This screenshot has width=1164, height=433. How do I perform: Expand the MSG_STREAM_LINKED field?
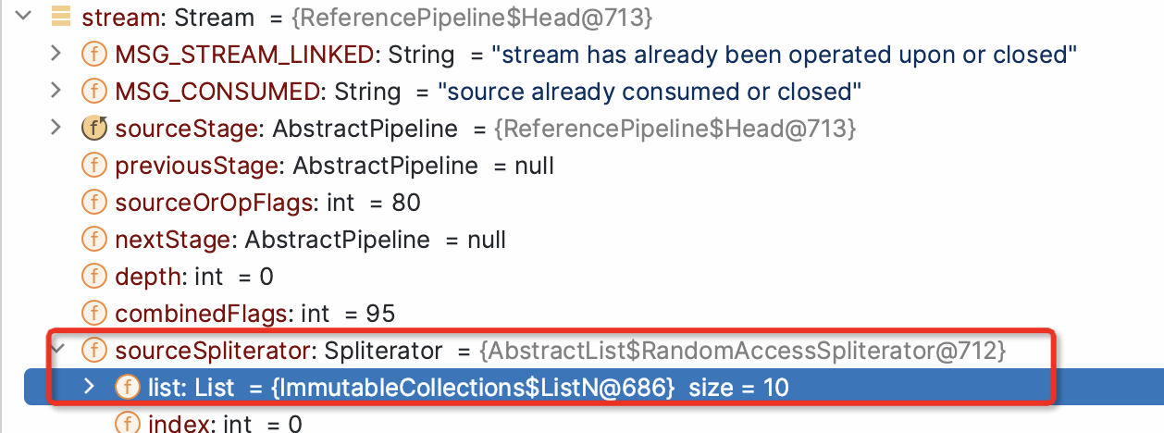tap(56, 54)
